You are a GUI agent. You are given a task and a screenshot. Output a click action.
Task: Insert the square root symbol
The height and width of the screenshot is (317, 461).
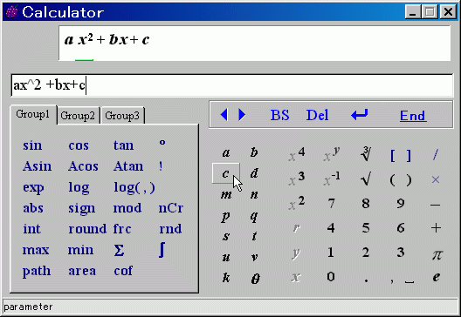pyautogui.click(x=366, y=179)
